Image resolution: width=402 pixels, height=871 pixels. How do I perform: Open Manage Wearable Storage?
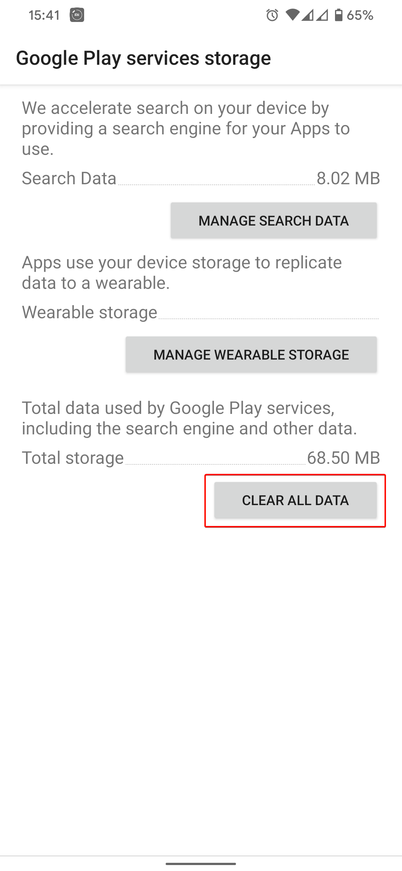coord(251,355)
